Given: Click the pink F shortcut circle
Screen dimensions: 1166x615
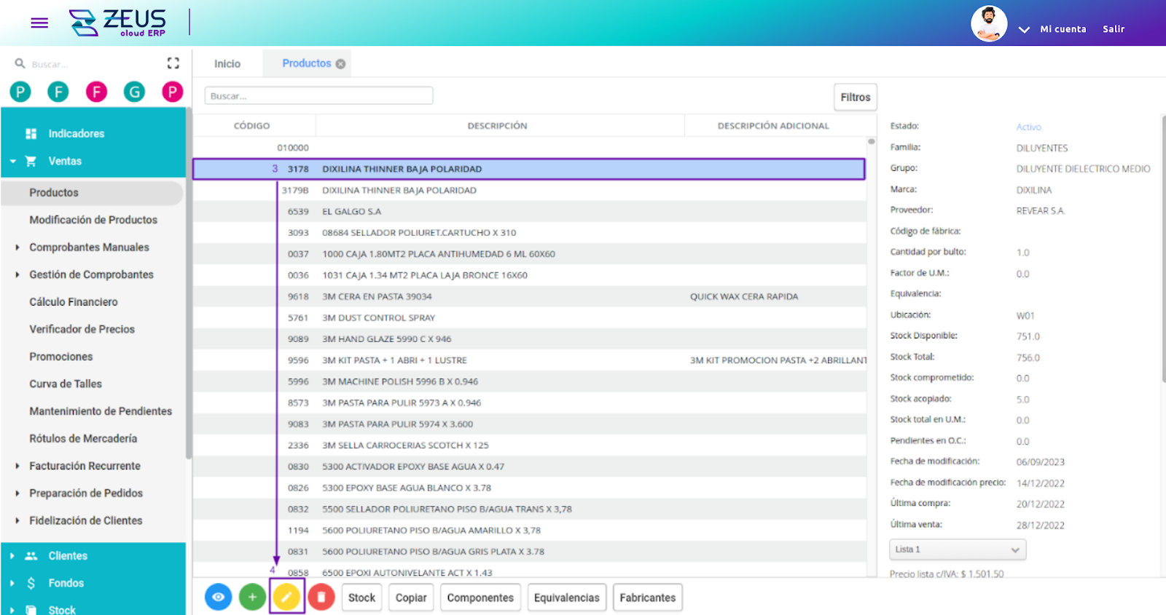Looking at the screenshot, I should 96,92.
